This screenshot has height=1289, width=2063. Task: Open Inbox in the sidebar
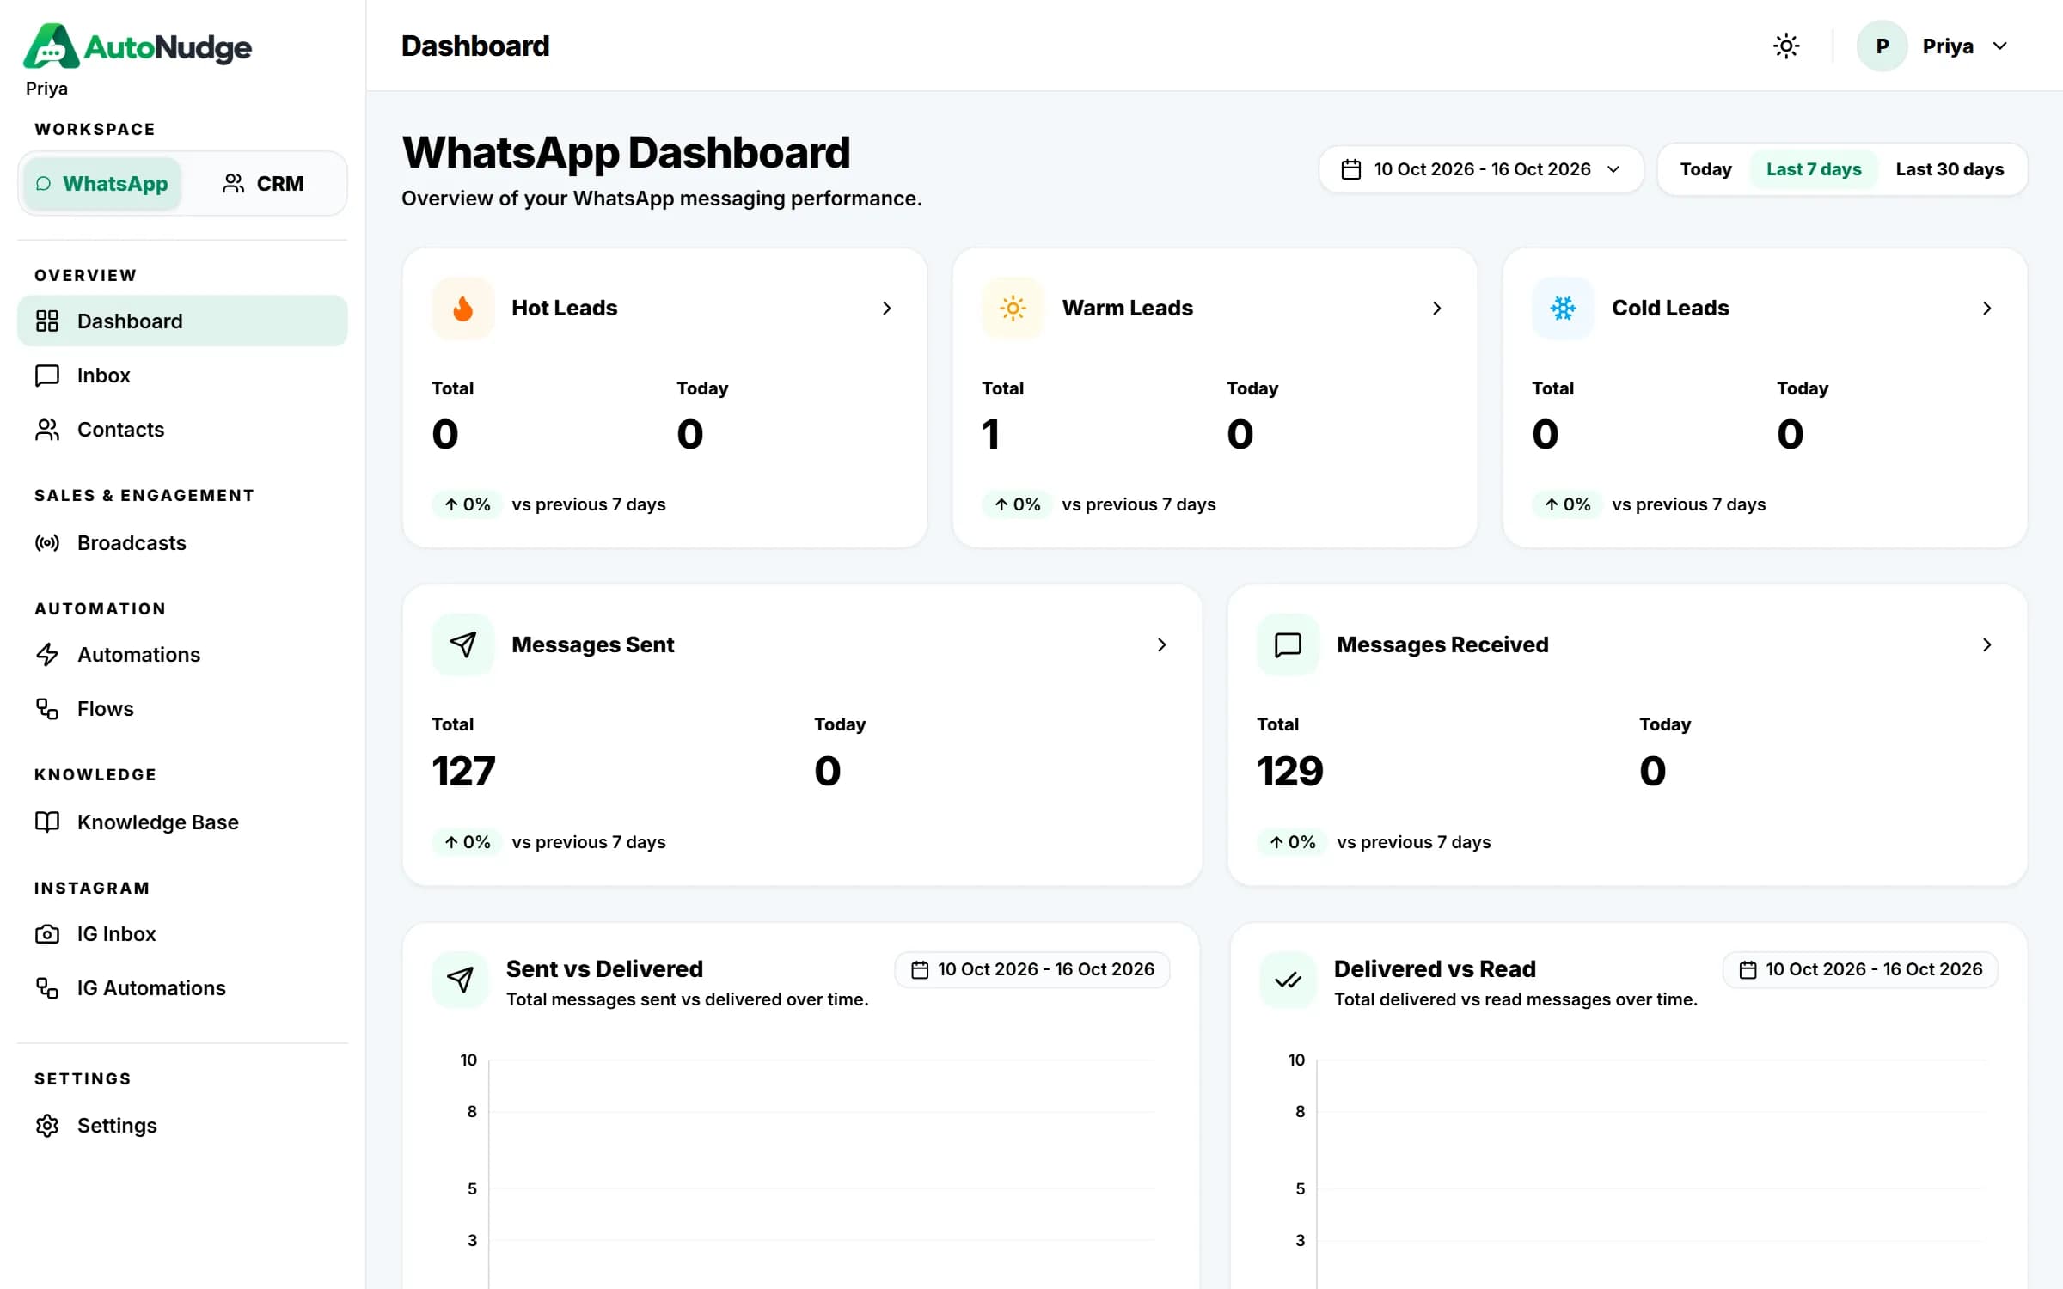182,376
